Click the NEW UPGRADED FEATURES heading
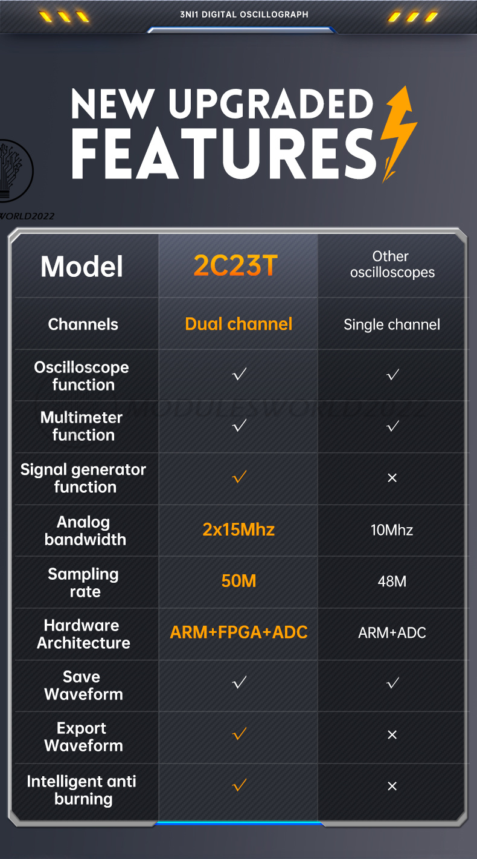This screenshot has width=477, height=859. pos(223,133)
